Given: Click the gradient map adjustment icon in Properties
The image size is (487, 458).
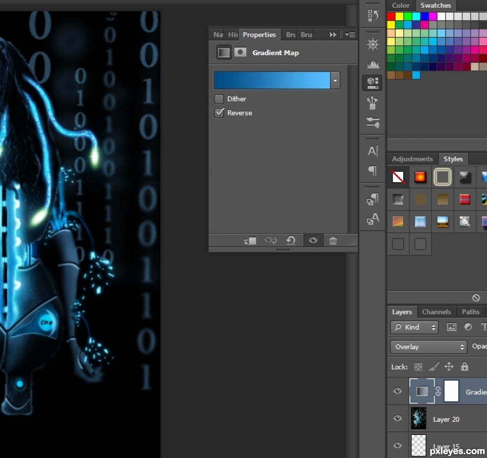Looking at the screenshot, I should click(x=224, y=53).
